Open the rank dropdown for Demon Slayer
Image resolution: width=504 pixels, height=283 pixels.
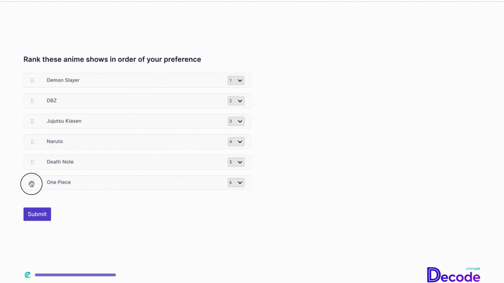(236, 80)
